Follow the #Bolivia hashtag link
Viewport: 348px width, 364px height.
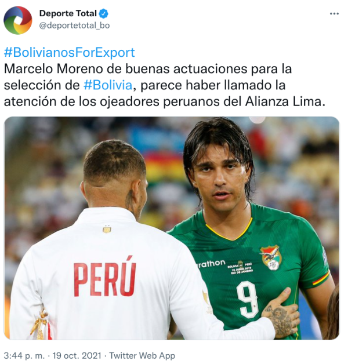click(x=108, y=85)
